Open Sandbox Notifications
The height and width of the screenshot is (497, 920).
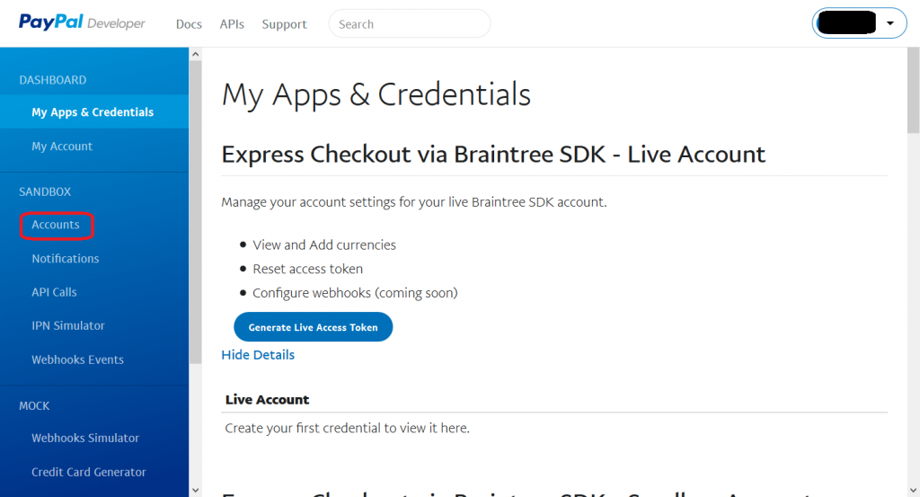coord(66,259)
